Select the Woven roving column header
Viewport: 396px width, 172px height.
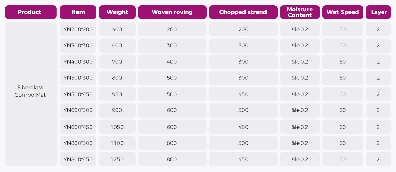[172, 12]
